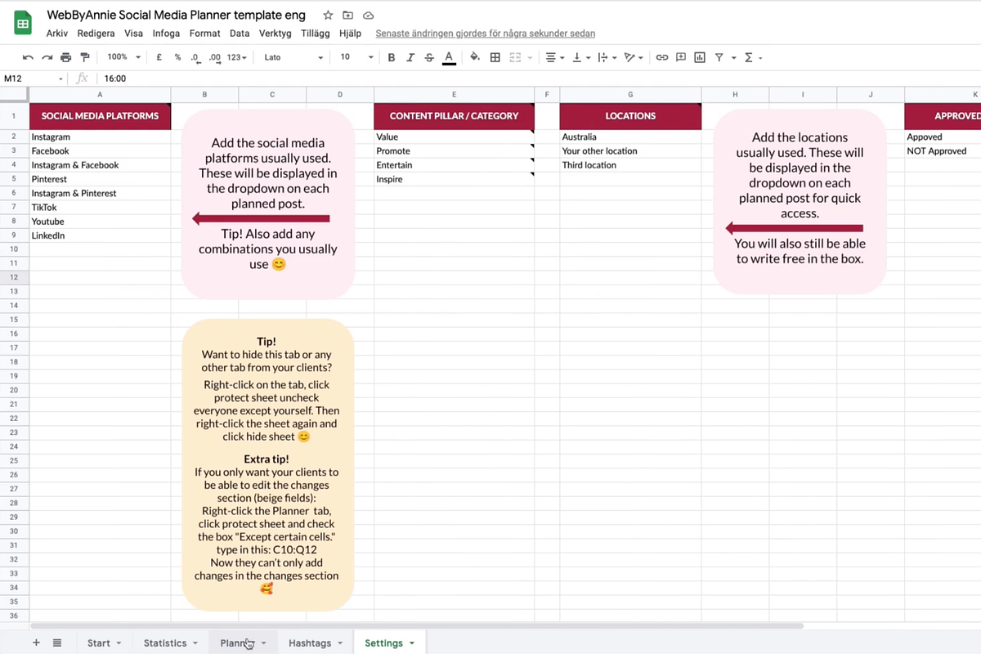Open the text color picker
This screenshot has height=654, width=981.
point(449,57)
